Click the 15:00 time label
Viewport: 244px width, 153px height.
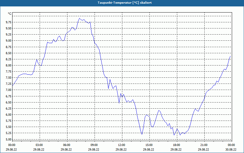pyautogui.click(x=149, y=145)
